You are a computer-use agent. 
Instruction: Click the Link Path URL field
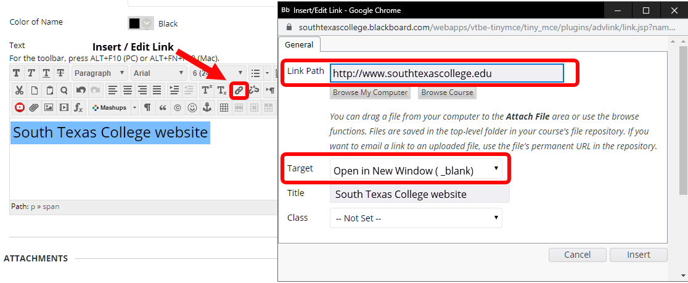click(447, 73)
